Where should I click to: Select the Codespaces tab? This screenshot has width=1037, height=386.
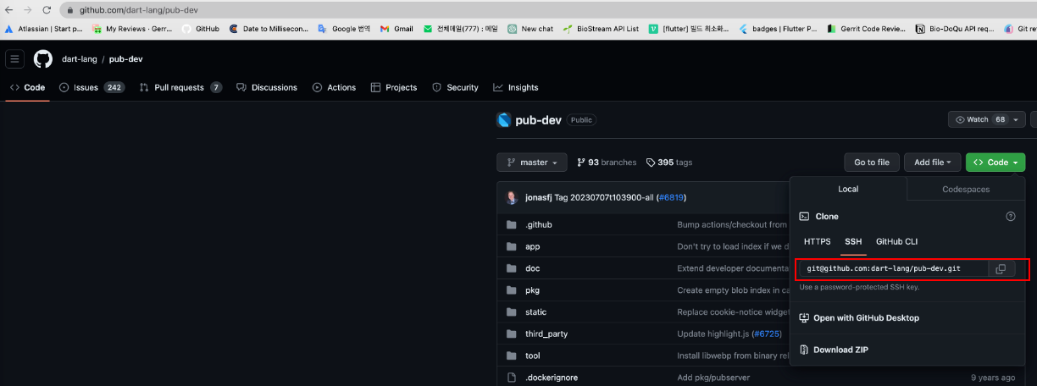[966, 190]
